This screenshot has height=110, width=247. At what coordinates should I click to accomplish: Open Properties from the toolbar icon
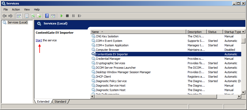tap(27, 16)
